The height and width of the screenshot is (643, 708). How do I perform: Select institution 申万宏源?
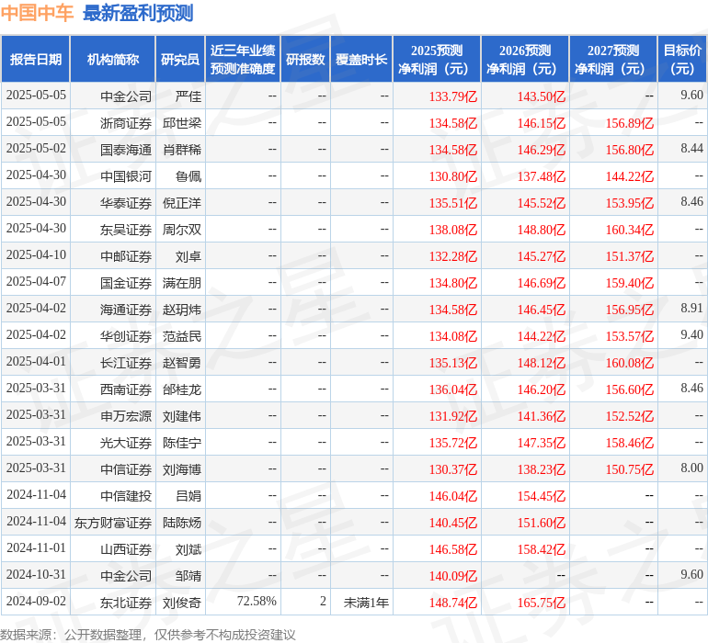tap(126, 416)
